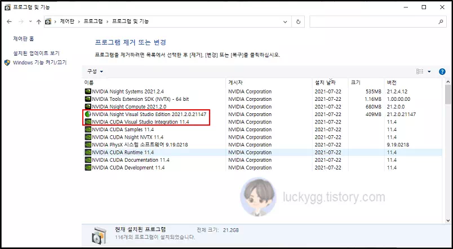
Task: Click the vertical scrollbar thumb
Action: (x=448, y=94)
